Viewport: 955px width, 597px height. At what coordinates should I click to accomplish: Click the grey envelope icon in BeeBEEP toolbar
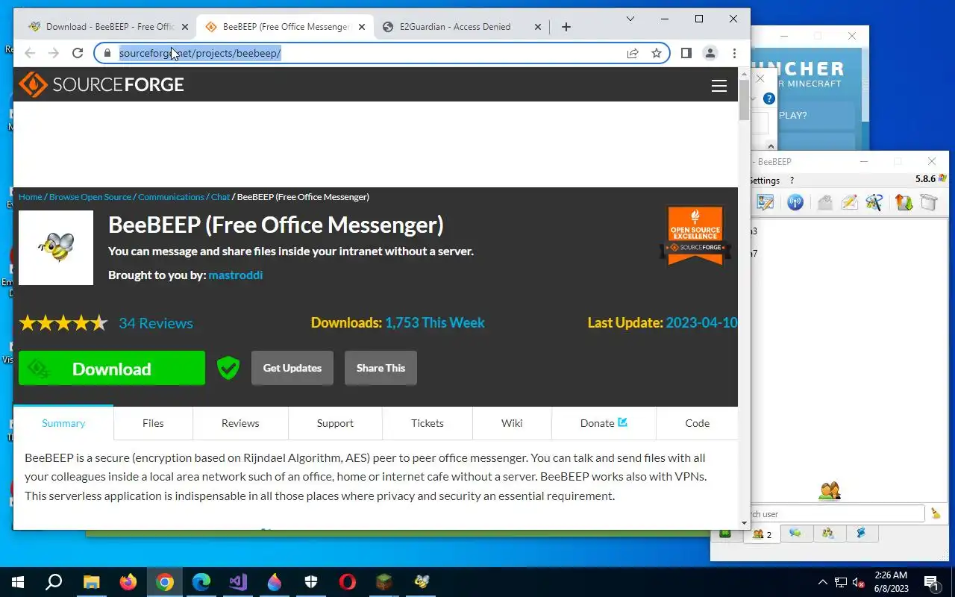tap(824, 202)
